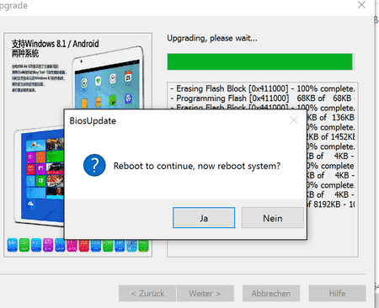Confirm reboot with the Ja button
The image size is (379, 308).
204,218
